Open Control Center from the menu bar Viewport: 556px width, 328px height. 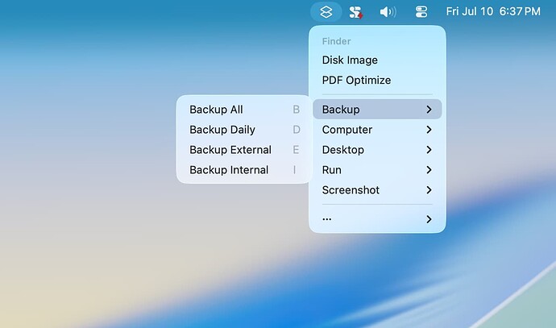point(421,12)
